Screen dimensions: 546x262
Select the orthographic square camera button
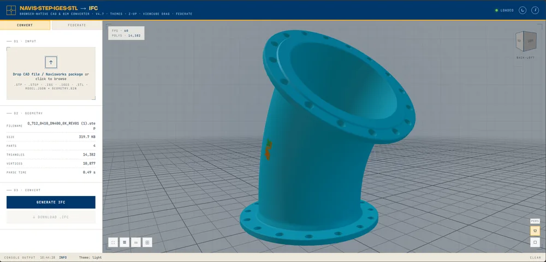click(535, 242)
